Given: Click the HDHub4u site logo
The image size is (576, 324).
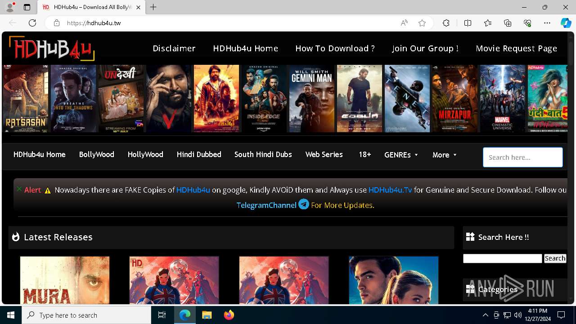Looking at the screenshot, I should click(52, 48).
